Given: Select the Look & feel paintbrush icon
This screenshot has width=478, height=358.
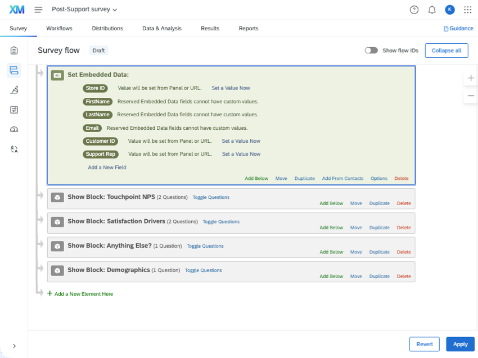Looking at the screenshot, I should click(13, 90).
